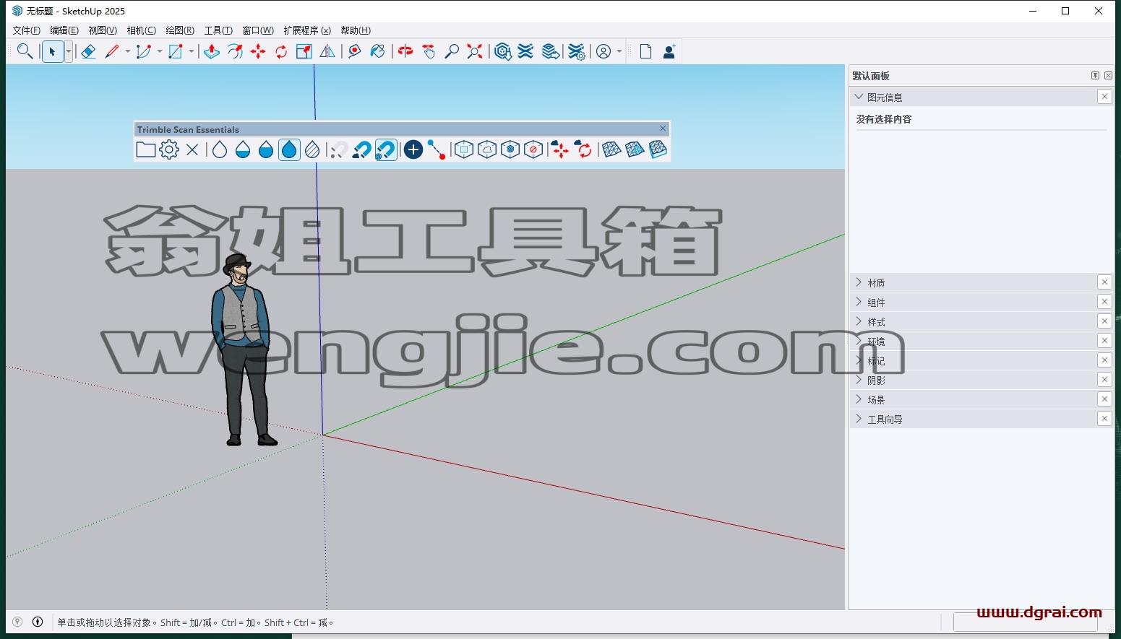Select the Rotate tool in main toolbar
1121x639 pixels.
click(281, 51)
